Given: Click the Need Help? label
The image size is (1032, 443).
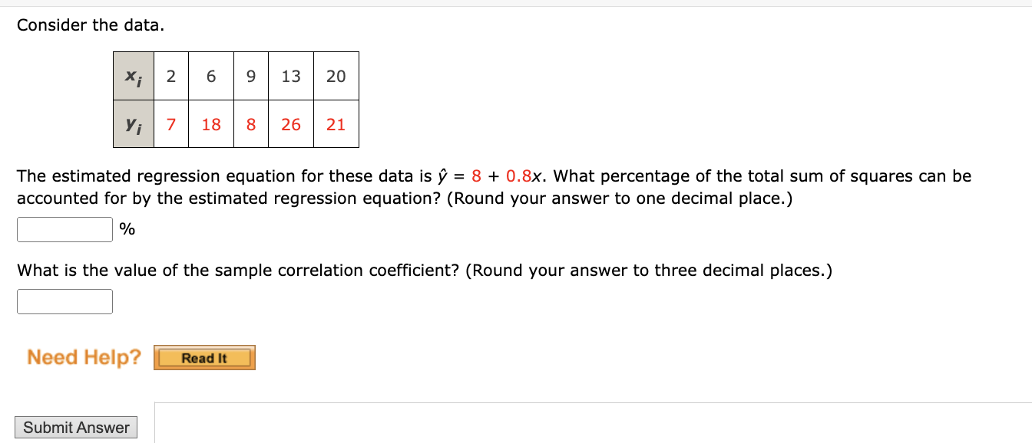Looking at the screenshot, I should 82,356.
